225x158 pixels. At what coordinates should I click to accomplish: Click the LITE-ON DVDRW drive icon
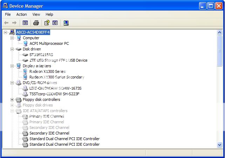[x=25, y=88]
